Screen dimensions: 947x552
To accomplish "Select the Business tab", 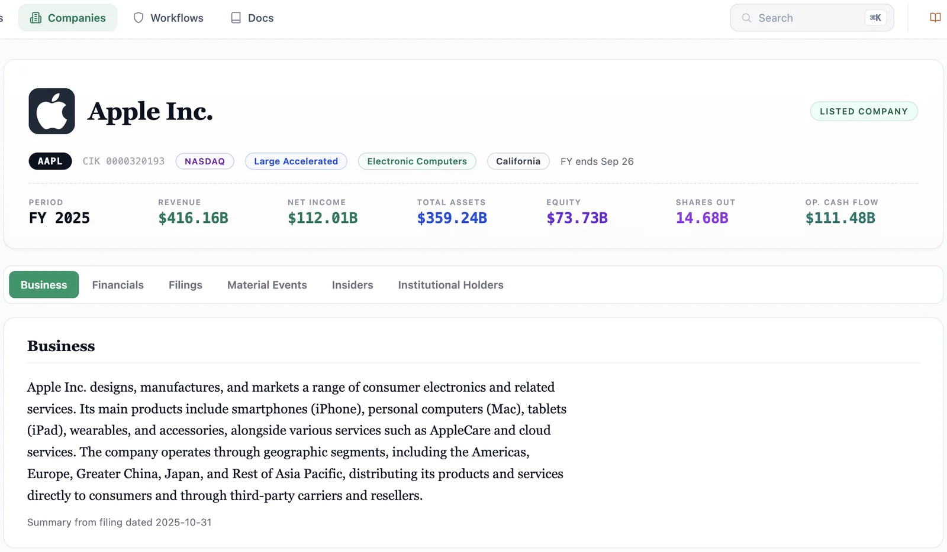I will click(x=44, y=285).
